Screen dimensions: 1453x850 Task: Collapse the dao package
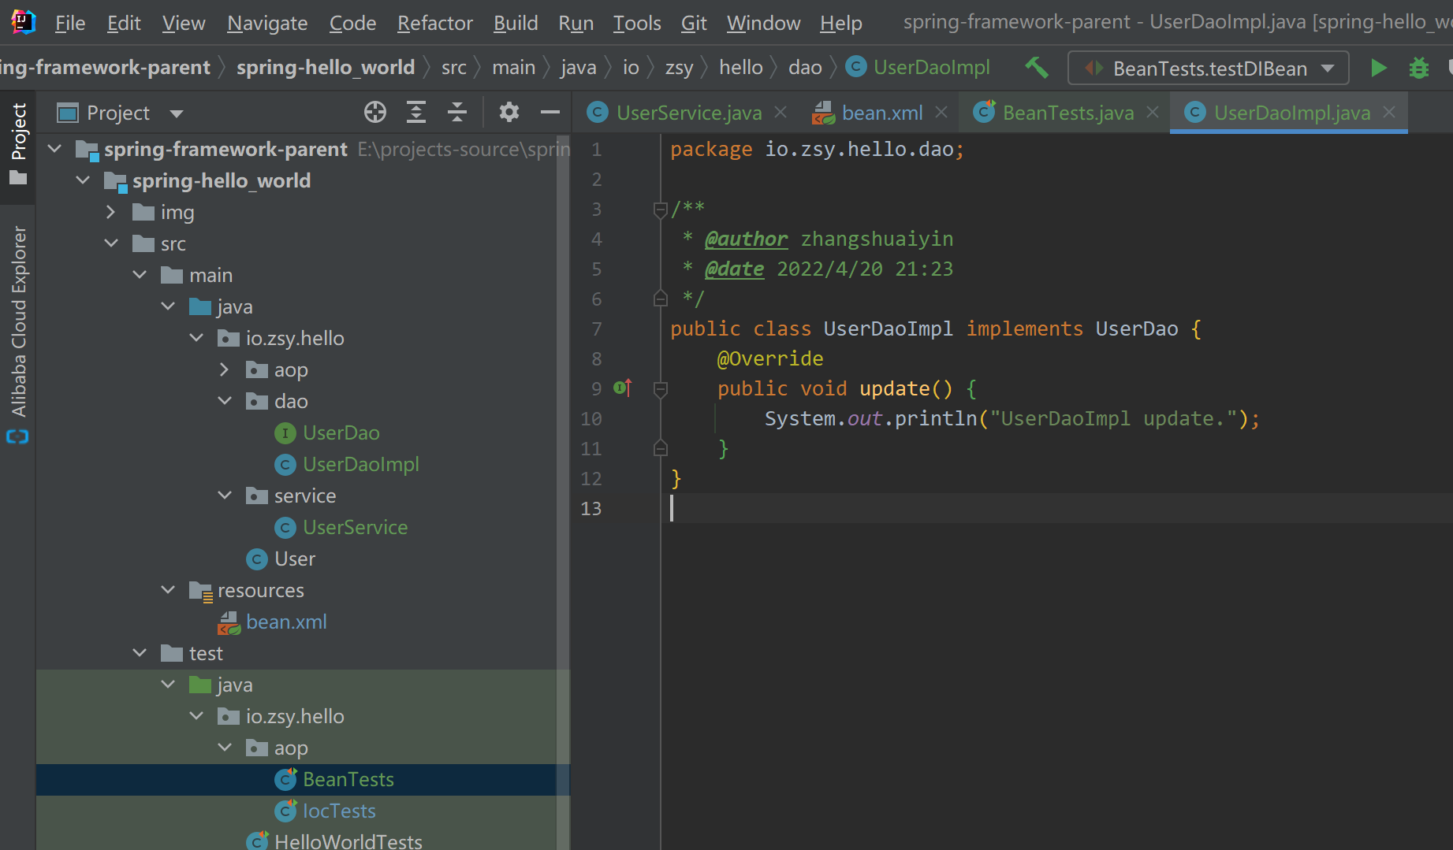pos(225,401)
